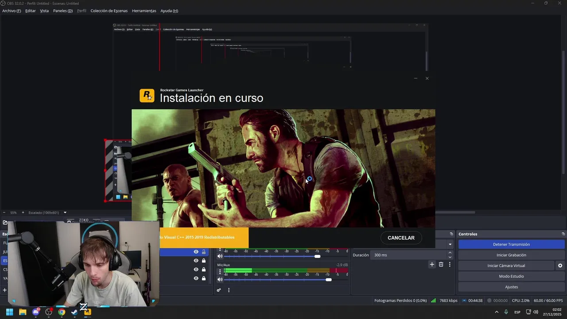Open the Herramientas menu

pos(144,11)
